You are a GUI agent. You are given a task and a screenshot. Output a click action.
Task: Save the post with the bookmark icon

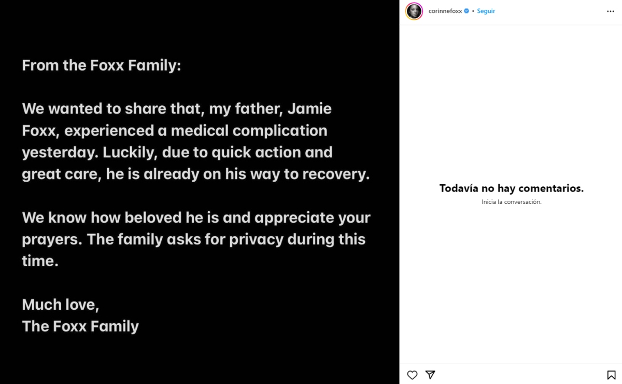[611, 375]
